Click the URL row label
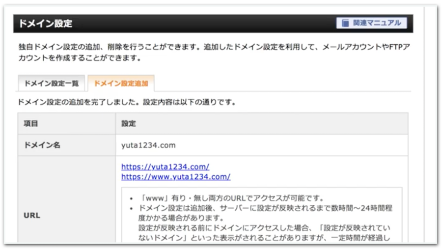 click(32, 215)
